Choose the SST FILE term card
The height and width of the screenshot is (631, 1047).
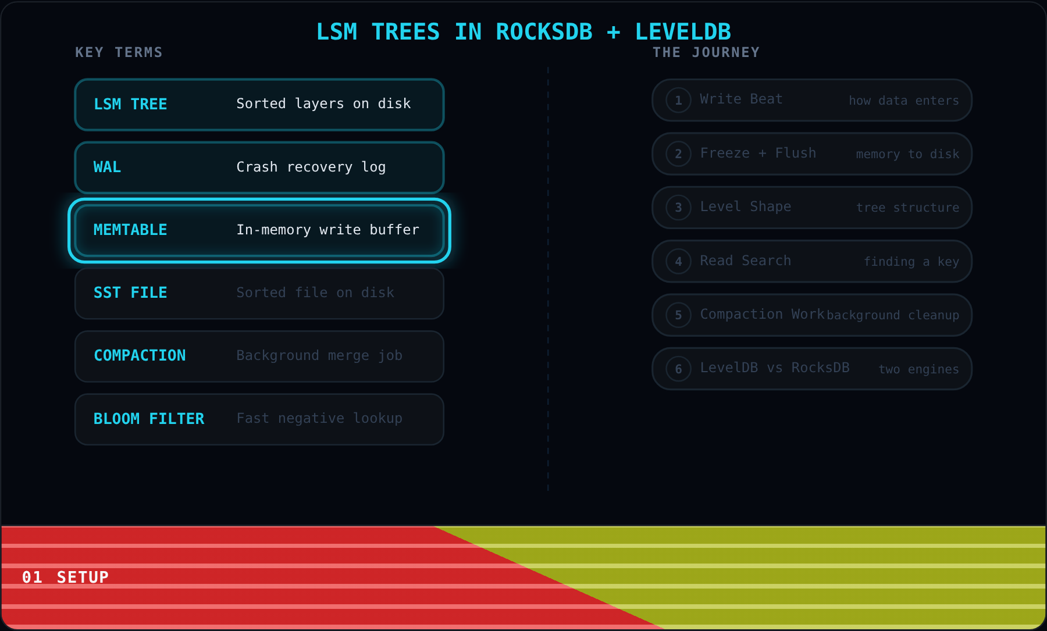point(259,293)
